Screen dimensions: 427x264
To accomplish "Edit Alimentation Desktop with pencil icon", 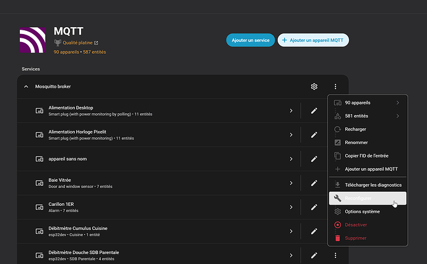I will pyautogui.click(x=314, y=111).
